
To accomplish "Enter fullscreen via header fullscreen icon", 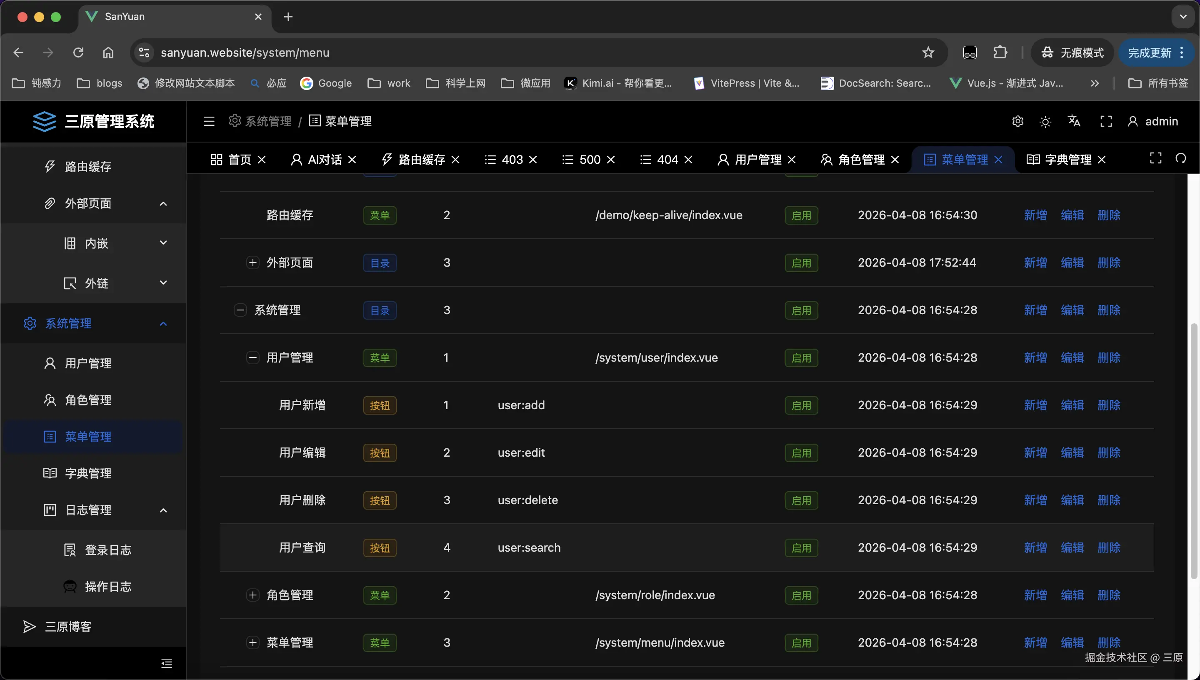I will point(1106,121).
